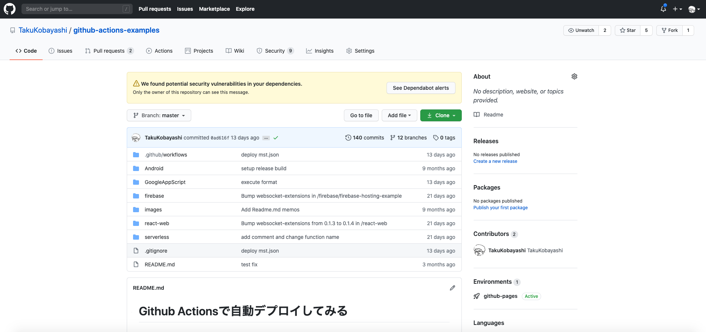
Task: Open the Wiki tab
Action: coord(235,51)
